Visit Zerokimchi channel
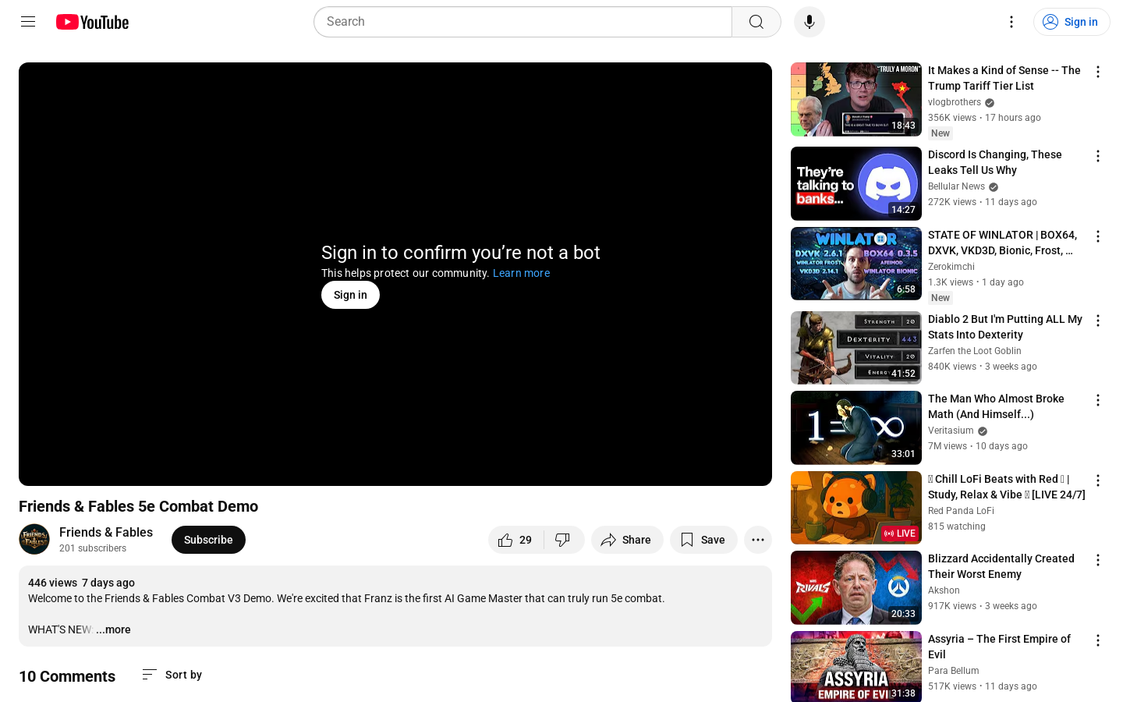Viewport: 1123px width, 702px height. (951, 267)
